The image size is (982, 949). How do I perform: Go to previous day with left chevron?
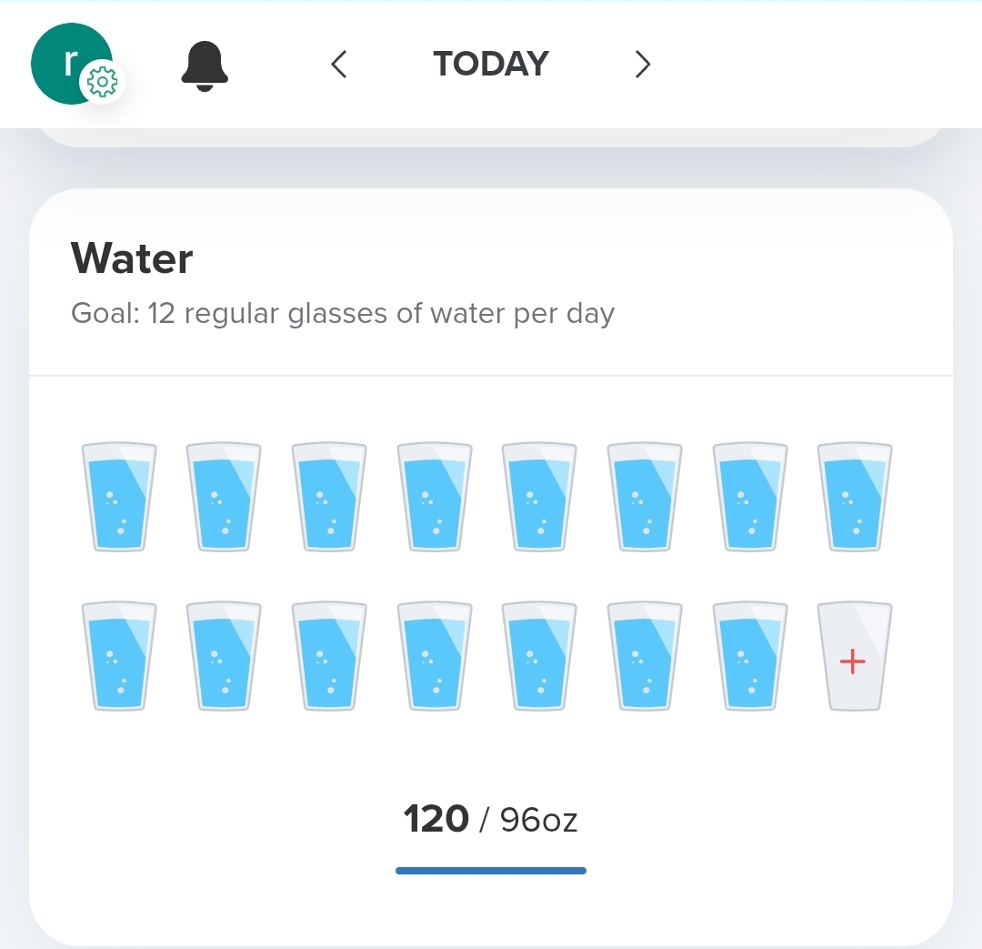tap(339, 65)
